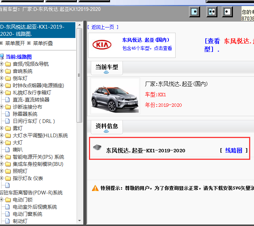Viewport: 254px width, 226px height.
Task: Click the 电动门窗系统 document icon
Action: click(x=7, y=214)
